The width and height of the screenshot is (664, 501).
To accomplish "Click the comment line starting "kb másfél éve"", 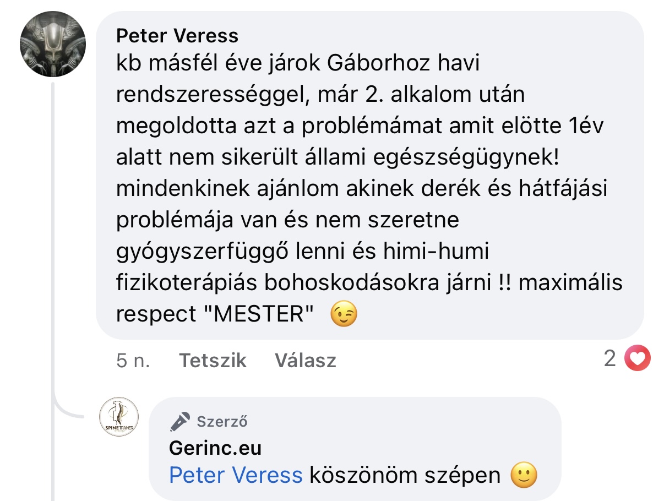I will click(x=298, y=64).
